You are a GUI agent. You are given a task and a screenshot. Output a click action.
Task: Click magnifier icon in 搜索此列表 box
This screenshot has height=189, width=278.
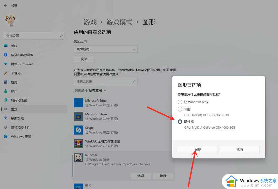[134, 82]
